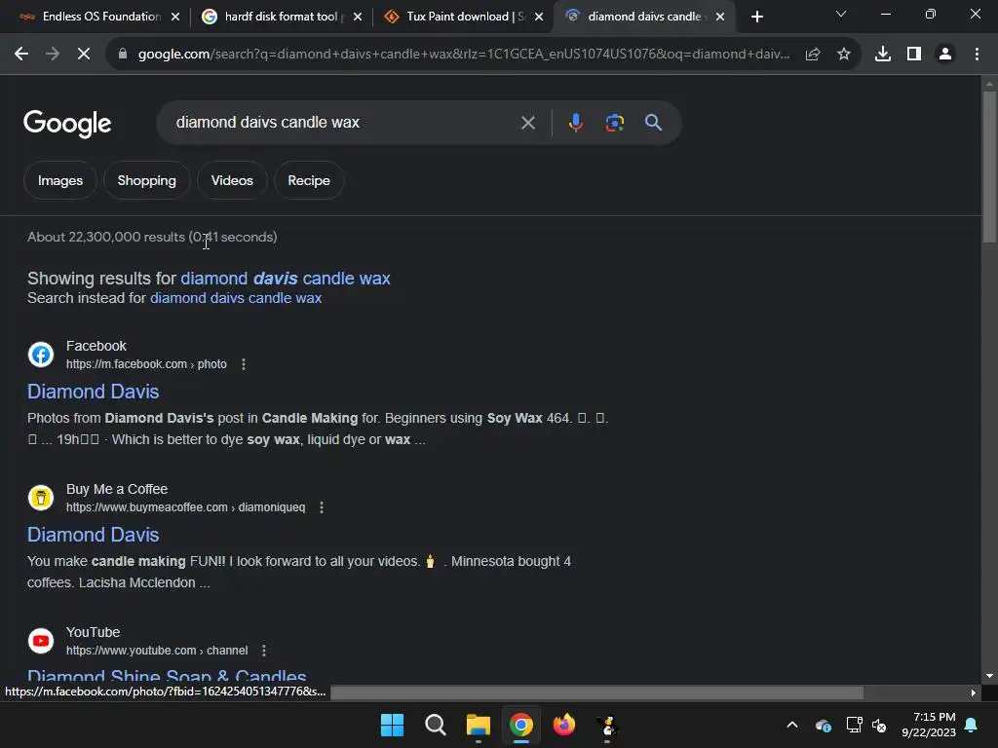Screen dimensions: 998x748
Task: Open Chrome three-dot menu
Action: (977, 55)
